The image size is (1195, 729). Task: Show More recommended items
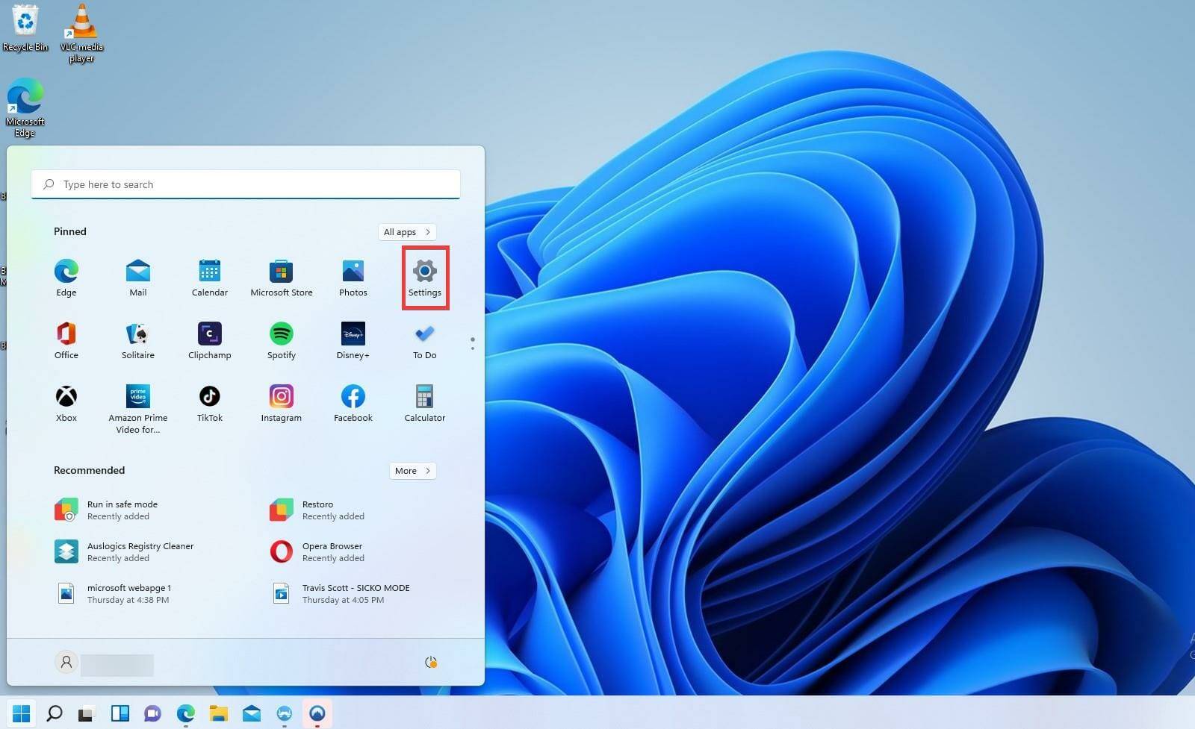tap(412, 470)
